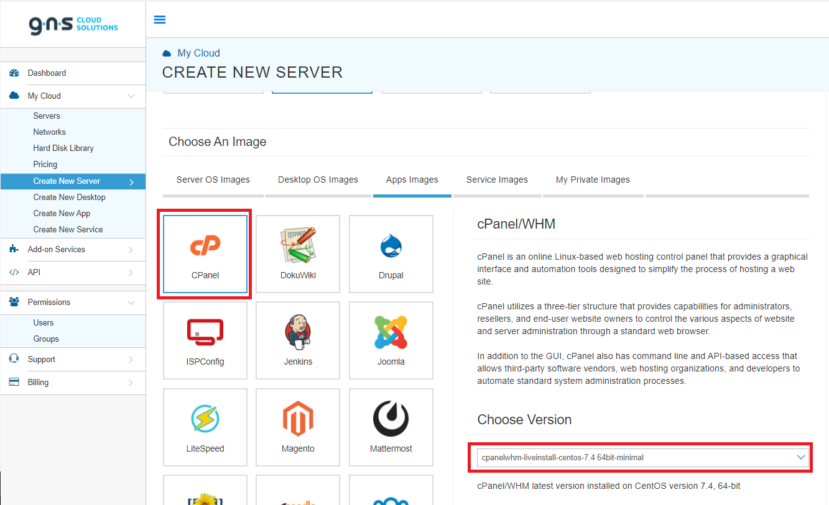Viewport: 829px width, 505px height.
Task: Open Dashboard in the sidebar
Action: point(47,73)
